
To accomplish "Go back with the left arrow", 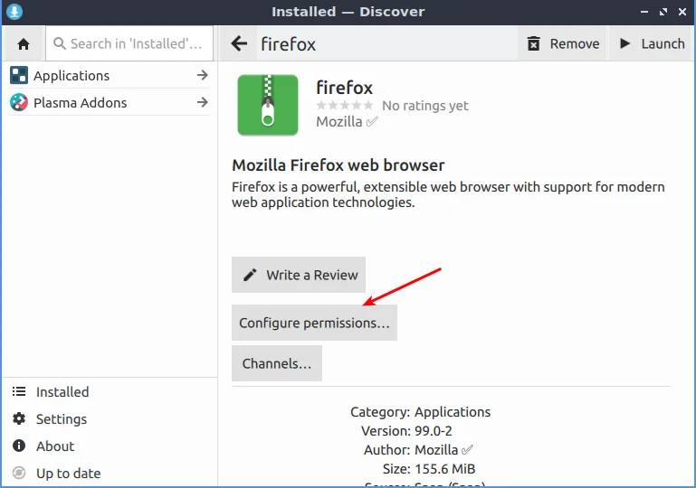I will pyautogui.click(x=239, y=43).
